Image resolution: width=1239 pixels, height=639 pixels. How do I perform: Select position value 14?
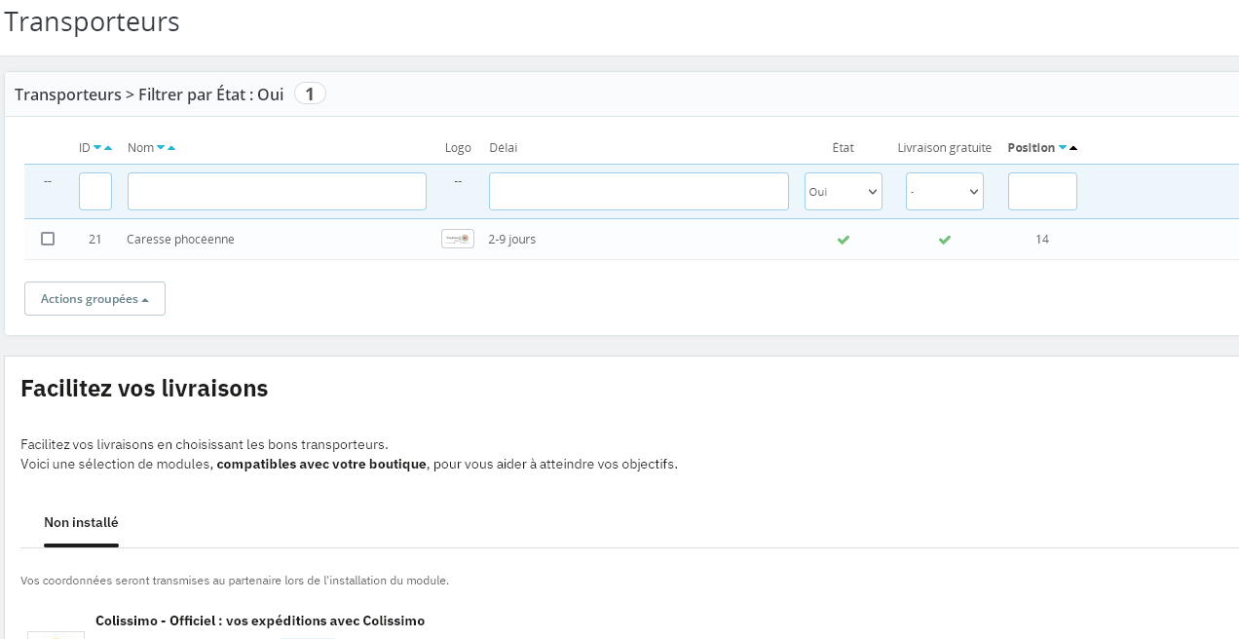[x=1042, y=239]
